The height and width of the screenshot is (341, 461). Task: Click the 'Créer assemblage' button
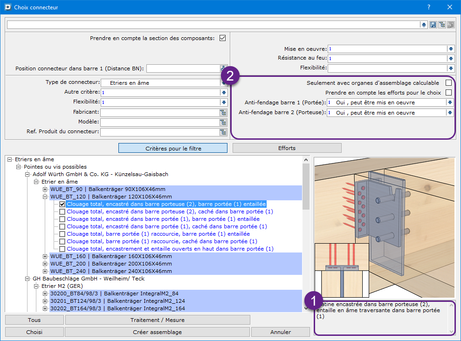point(157,332)
